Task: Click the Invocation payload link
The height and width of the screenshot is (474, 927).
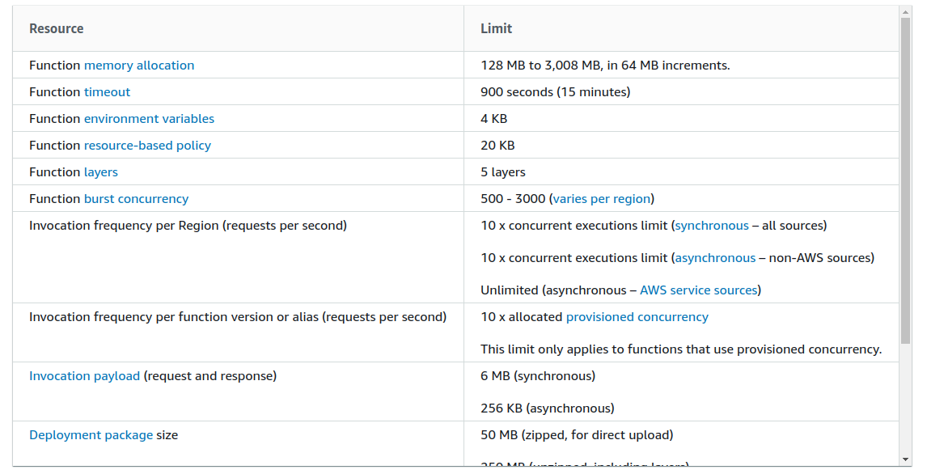Action: pyautogui.click(x=84, y=376)
